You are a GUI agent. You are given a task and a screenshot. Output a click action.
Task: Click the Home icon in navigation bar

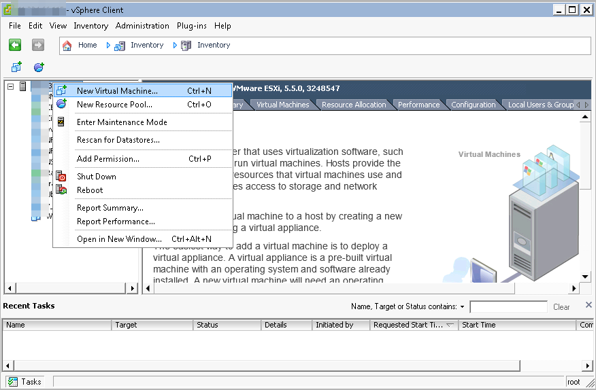pos(67,46)
